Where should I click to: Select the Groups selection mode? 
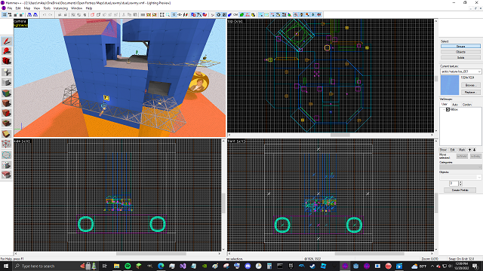point(460,47)
